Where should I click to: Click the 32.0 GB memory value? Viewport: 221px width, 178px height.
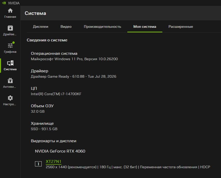coord(38,111)
